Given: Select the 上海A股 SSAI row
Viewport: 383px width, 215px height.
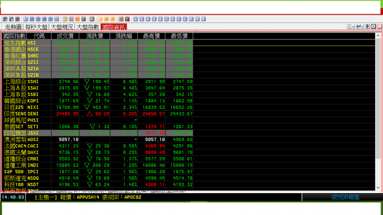Looking at the screenshot, I should [x=98, y=88].
